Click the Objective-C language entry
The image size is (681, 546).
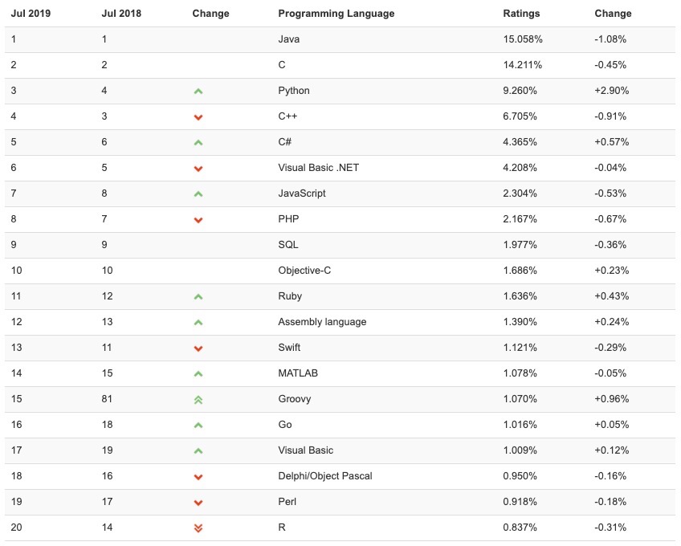(304, 271)
